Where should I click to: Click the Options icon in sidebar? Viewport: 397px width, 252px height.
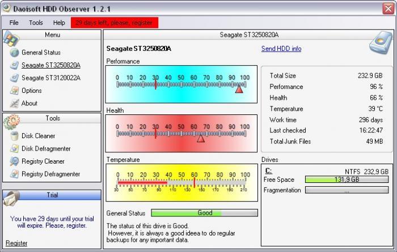[x=14, y=91]
